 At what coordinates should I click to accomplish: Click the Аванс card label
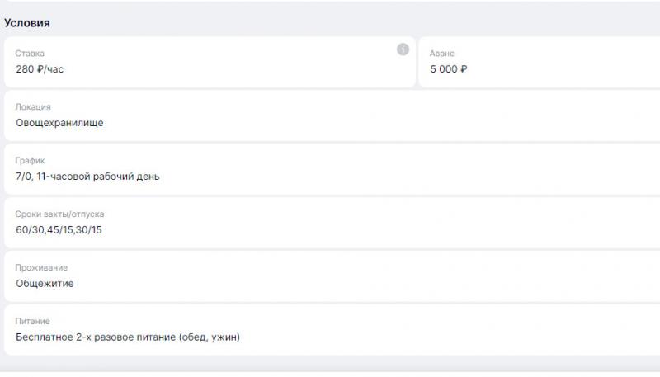coord(441,54)
